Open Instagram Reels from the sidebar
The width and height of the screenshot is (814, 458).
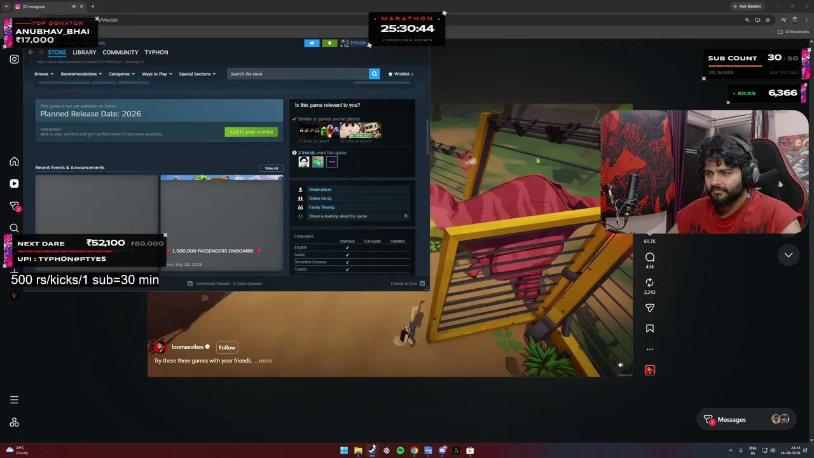pos(14,184)
